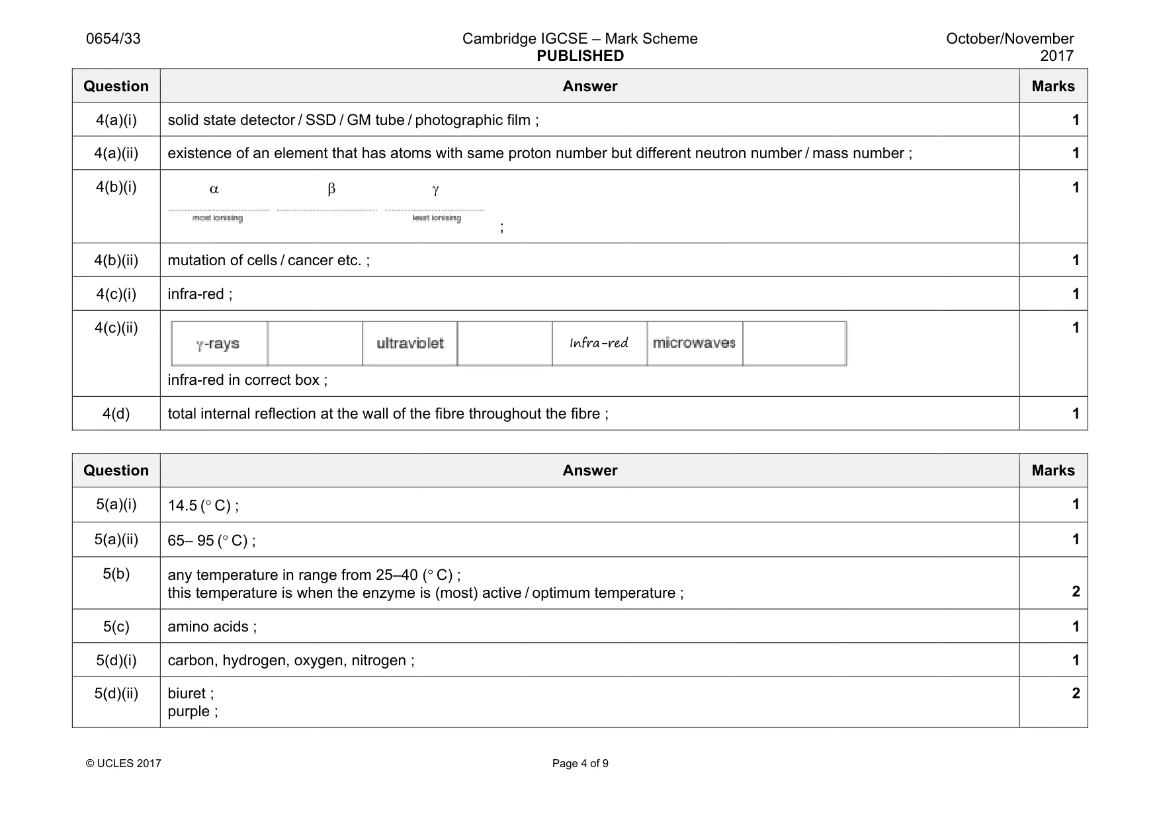Click the 'purple ;' answer
The height and width of the screenshot is (820, 1161).
coord(193,712)
